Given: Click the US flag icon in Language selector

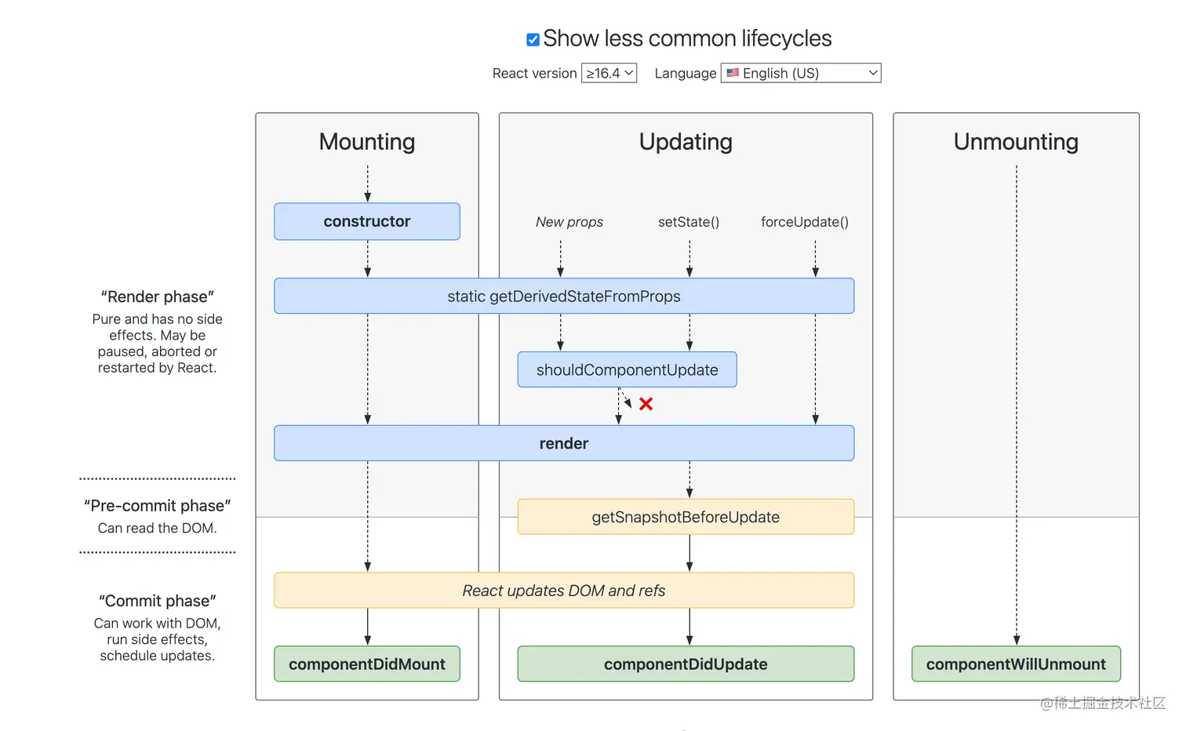Looking at the screenshot, I should (x=733, y=73).
